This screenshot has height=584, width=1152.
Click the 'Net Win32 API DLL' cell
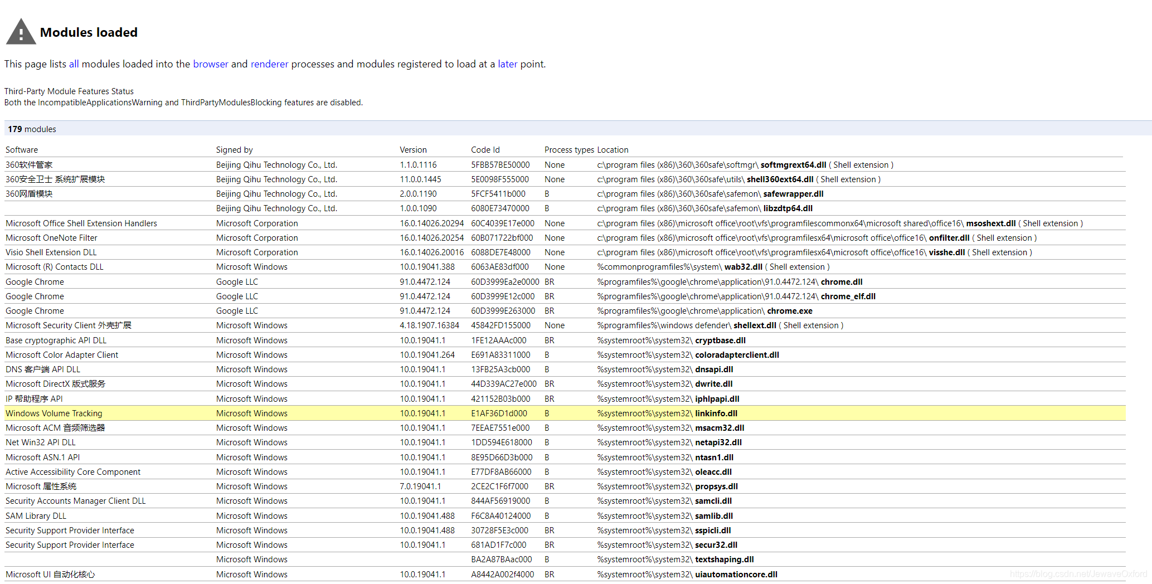[41, 442]
